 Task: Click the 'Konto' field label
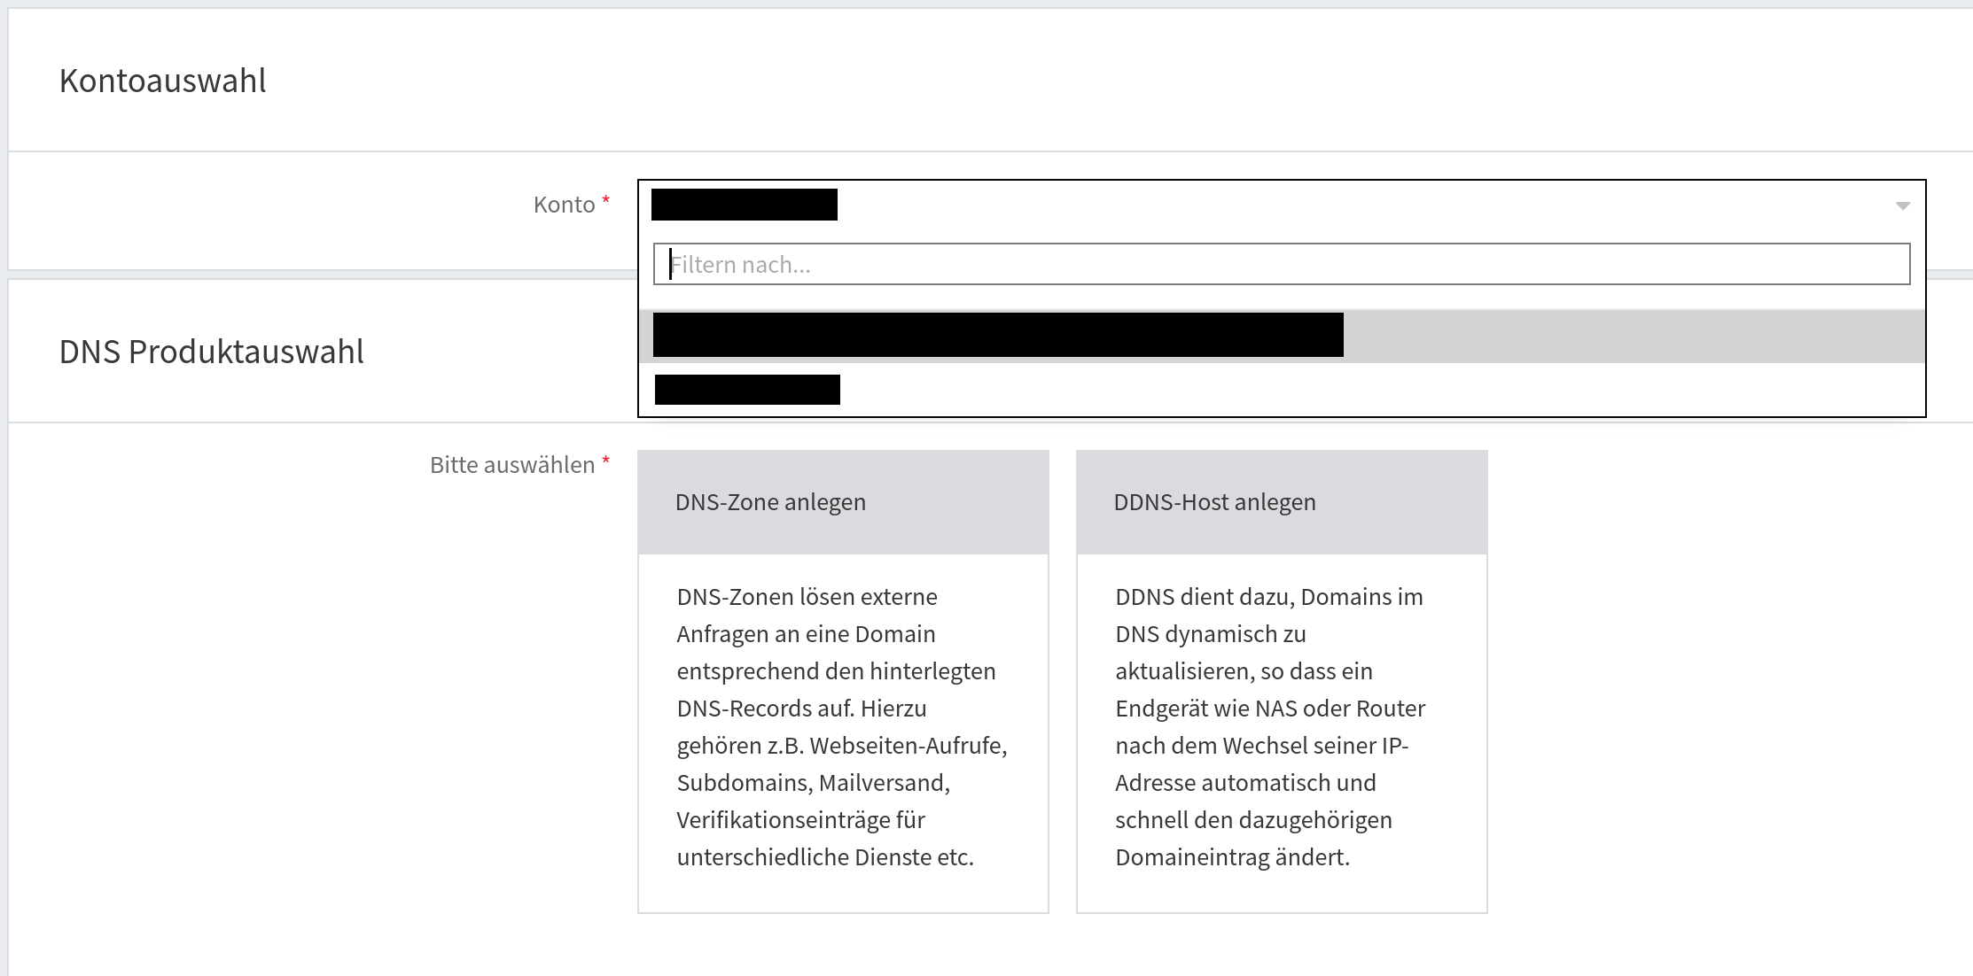(x=565, y=204)
